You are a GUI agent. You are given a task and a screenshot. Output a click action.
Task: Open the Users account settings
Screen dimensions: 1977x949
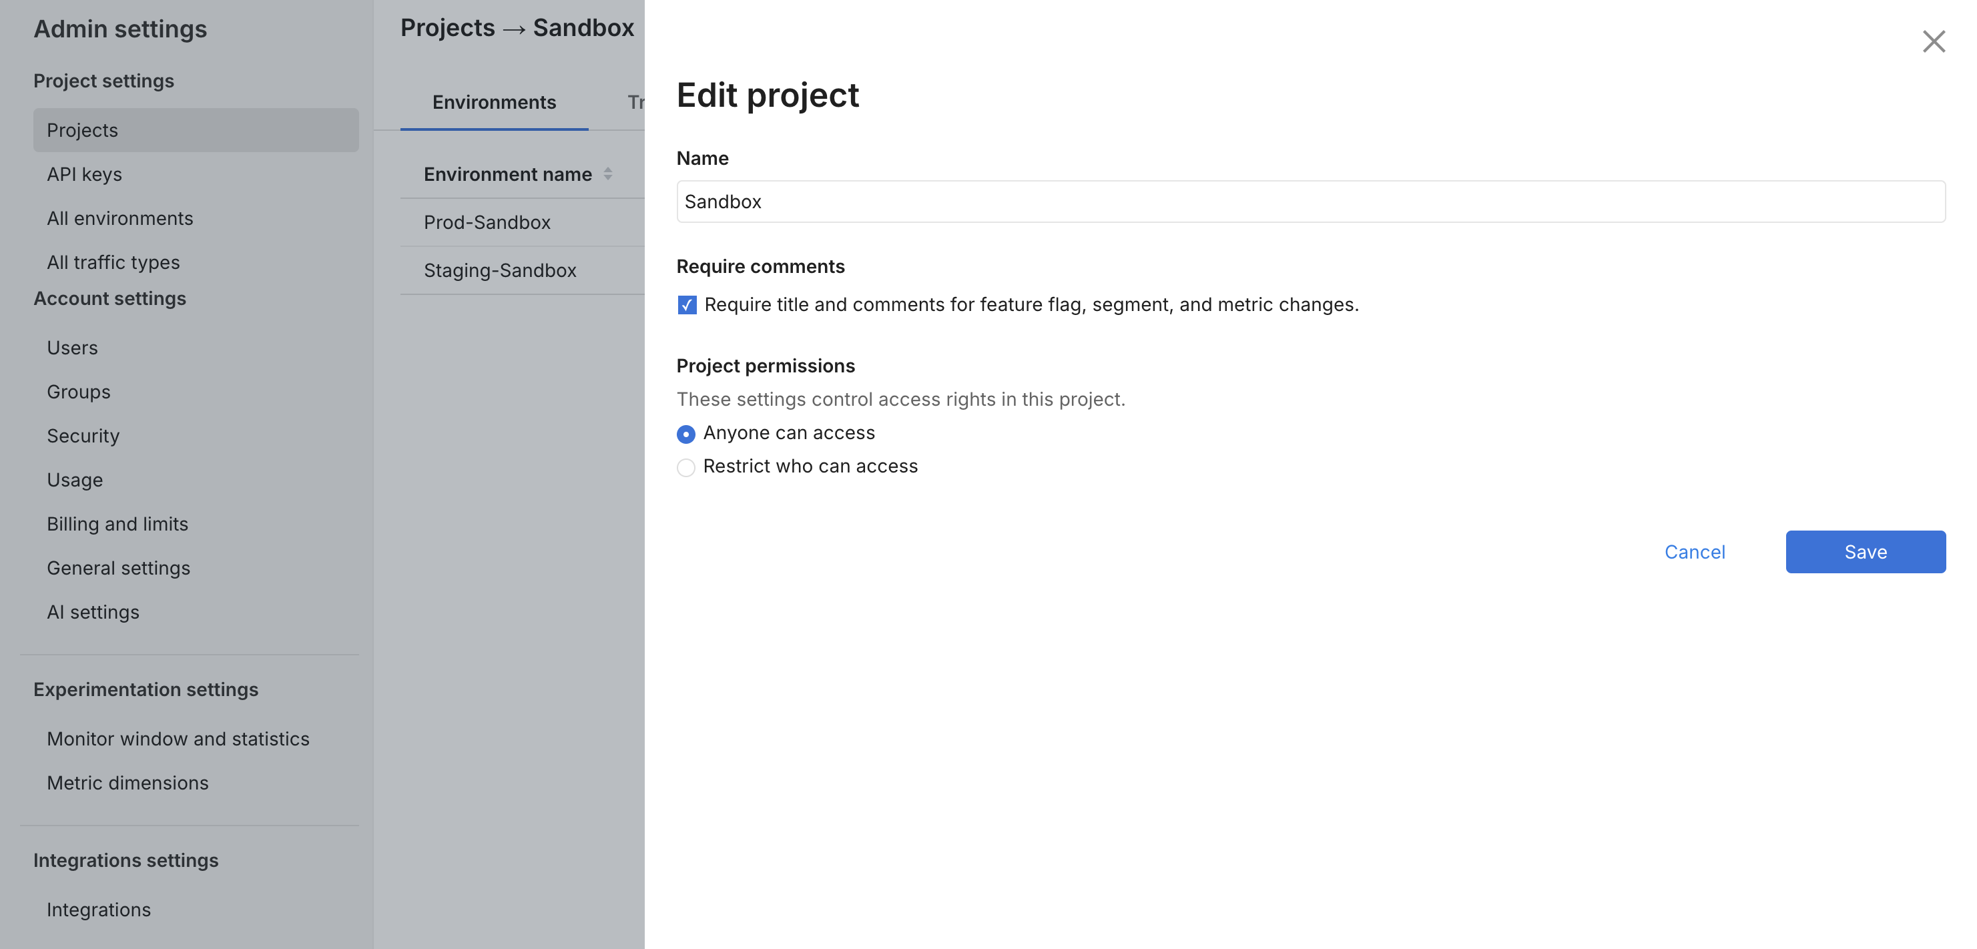[x=72, y=348]
